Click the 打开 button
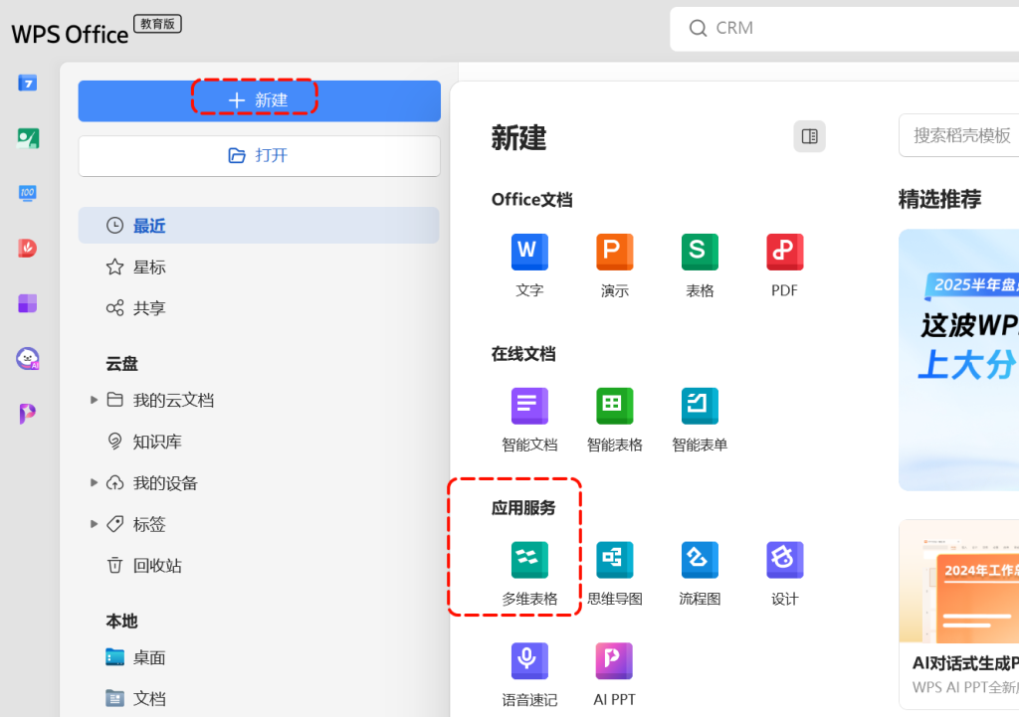The width and height of the screenshot is (1019, 717). (260, 156)
